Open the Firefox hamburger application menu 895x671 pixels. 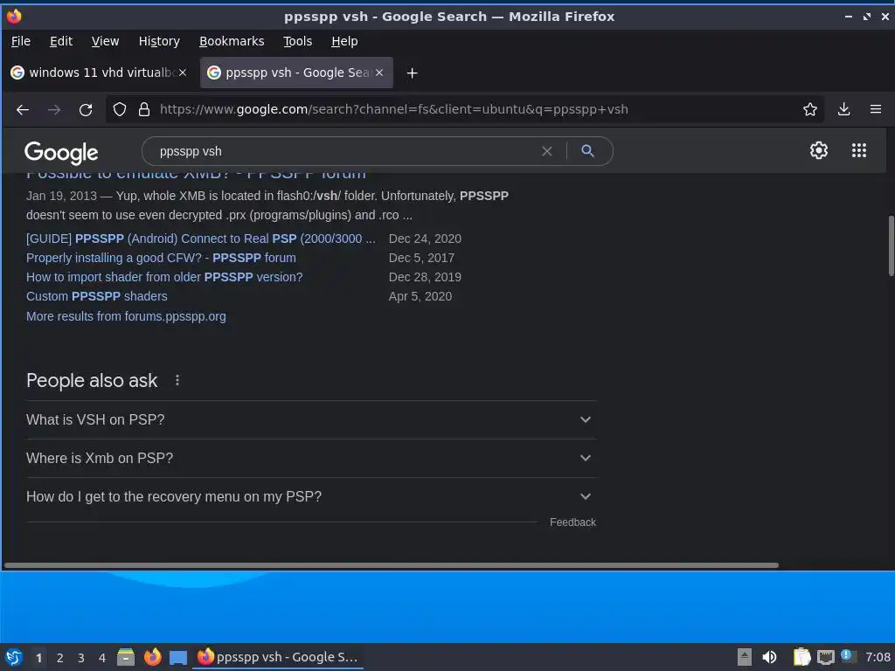(x=876, y=109)
